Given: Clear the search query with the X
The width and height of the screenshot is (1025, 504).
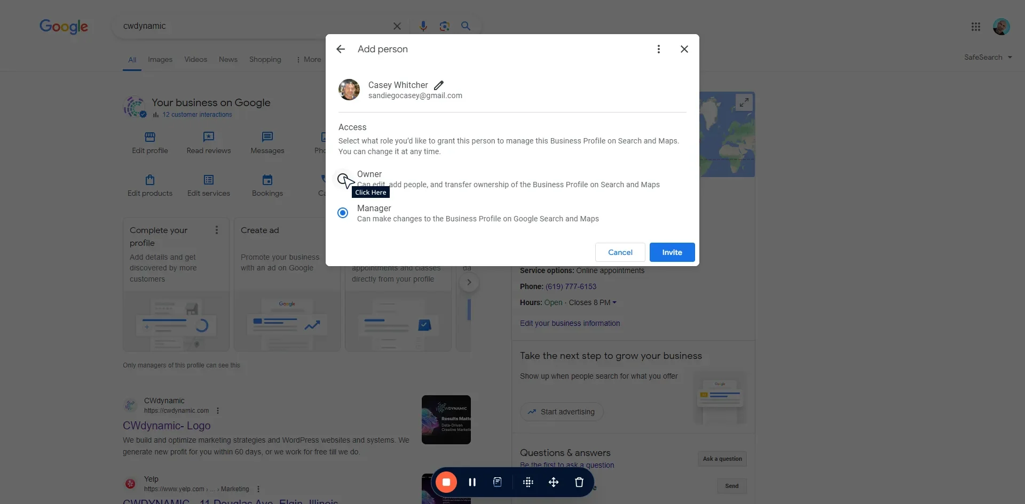Looking at the screenshot, I should 397,26.
